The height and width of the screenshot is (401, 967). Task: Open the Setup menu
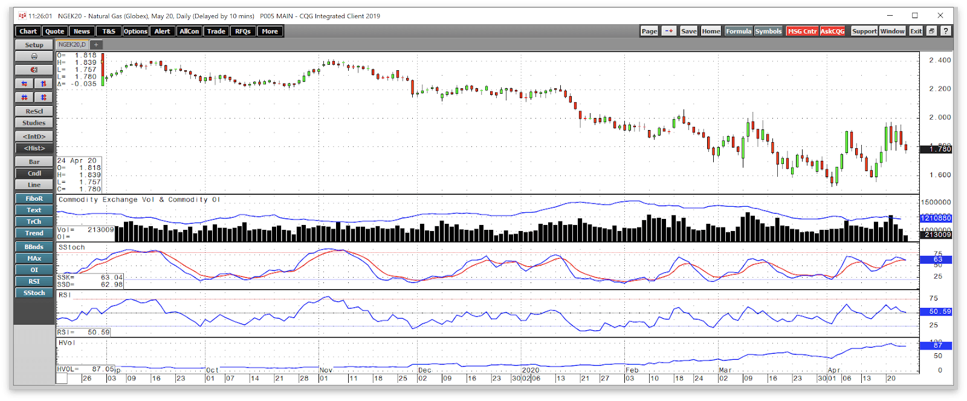coord(34,45)
